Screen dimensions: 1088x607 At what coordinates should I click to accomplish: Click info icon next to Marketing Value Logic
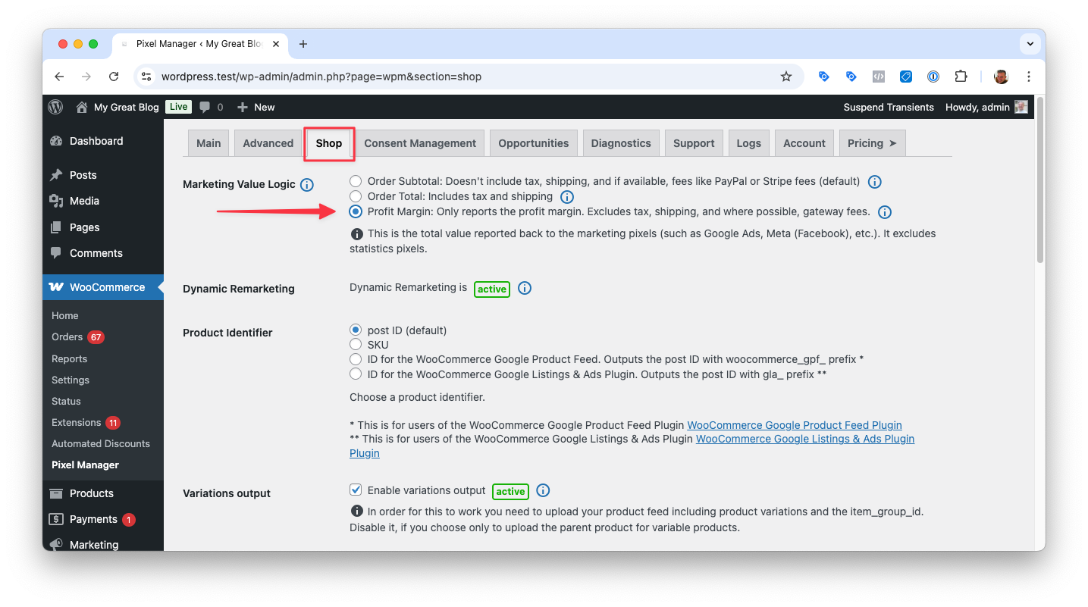pos(307,185)
